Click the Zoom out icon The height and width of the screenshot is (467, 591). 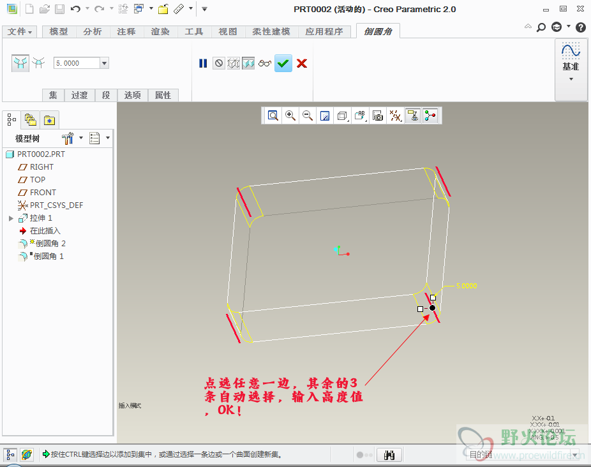coord(308,115)
